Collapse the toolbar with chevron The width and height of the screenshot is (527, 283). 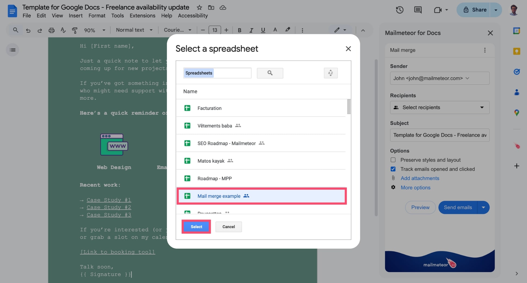coord(363,30)
